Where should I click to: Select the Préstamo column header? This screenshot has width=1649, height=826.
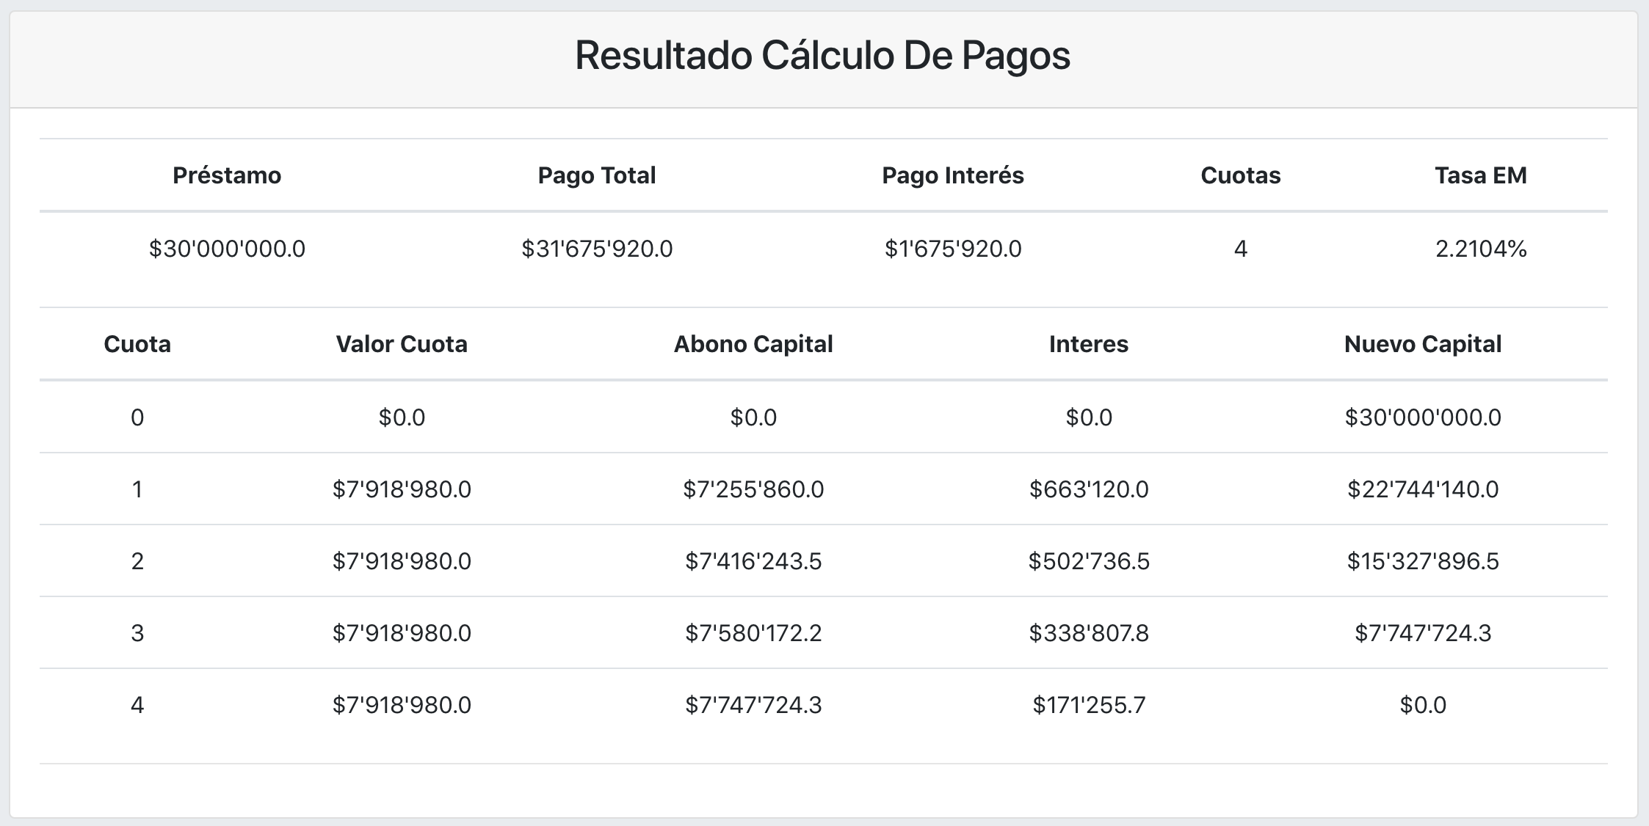coord(227,175)
